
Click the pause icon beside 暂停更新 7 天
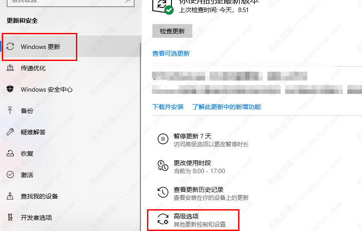[x=163, y=139]
